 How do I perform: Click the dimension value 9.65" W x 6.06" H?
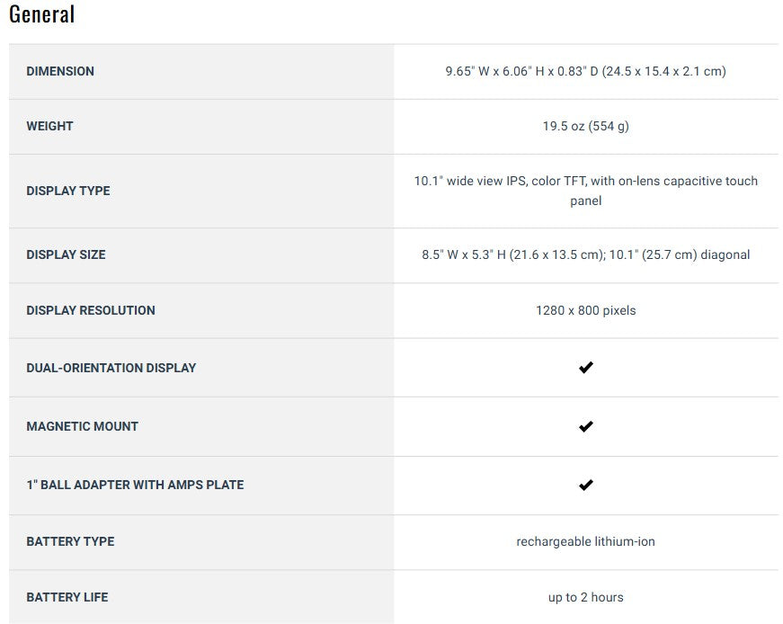[x=585, y=71]
